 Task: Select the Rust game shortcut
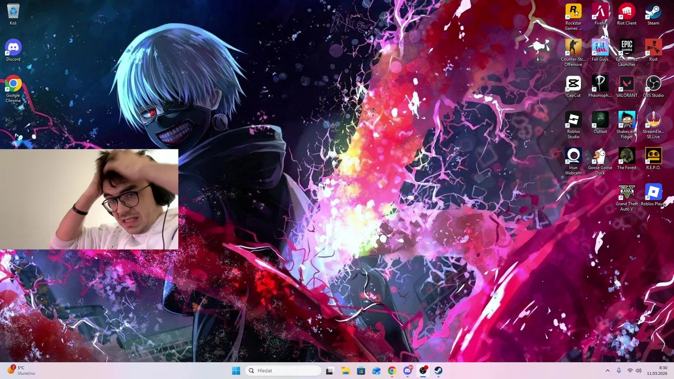653,51
